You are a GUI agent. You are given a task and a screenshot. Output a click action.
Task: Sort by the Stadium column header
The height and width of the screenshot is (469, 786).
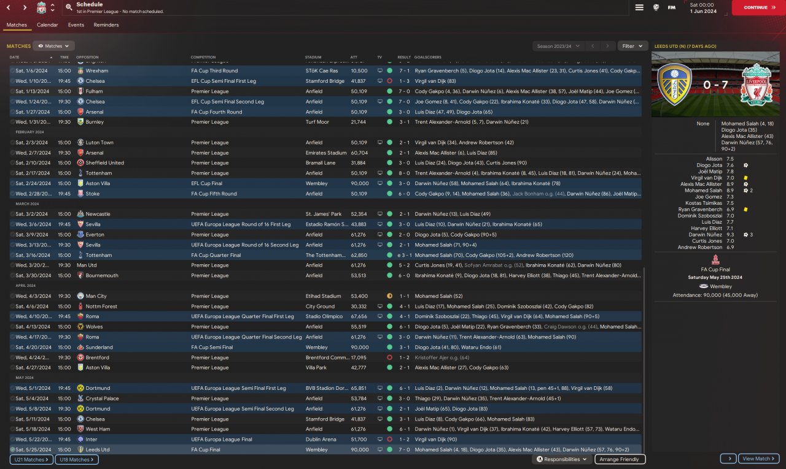pyautogui.click(x=313, y=57)
